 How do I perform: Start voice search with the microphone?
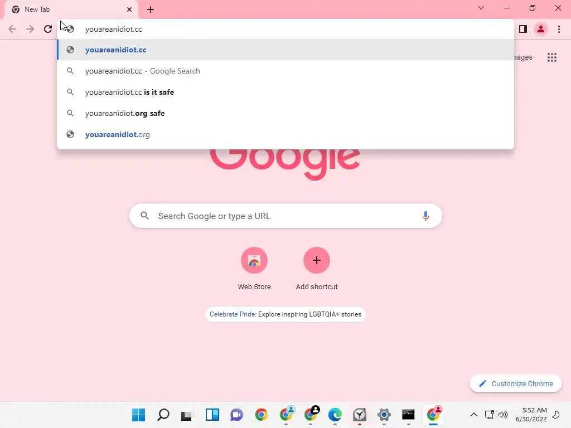click(x=425, y=216)
